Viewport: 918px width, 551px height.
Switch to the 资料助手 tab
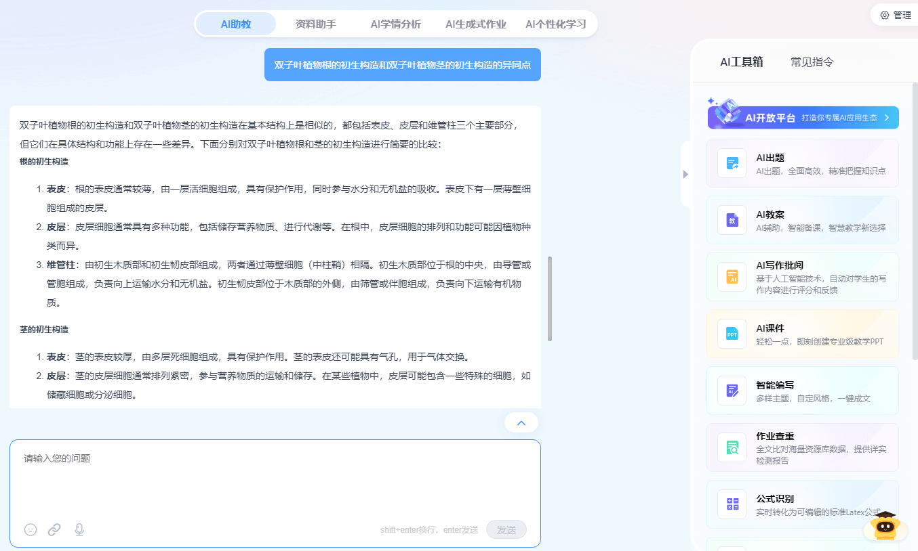(x=315, y=24)
